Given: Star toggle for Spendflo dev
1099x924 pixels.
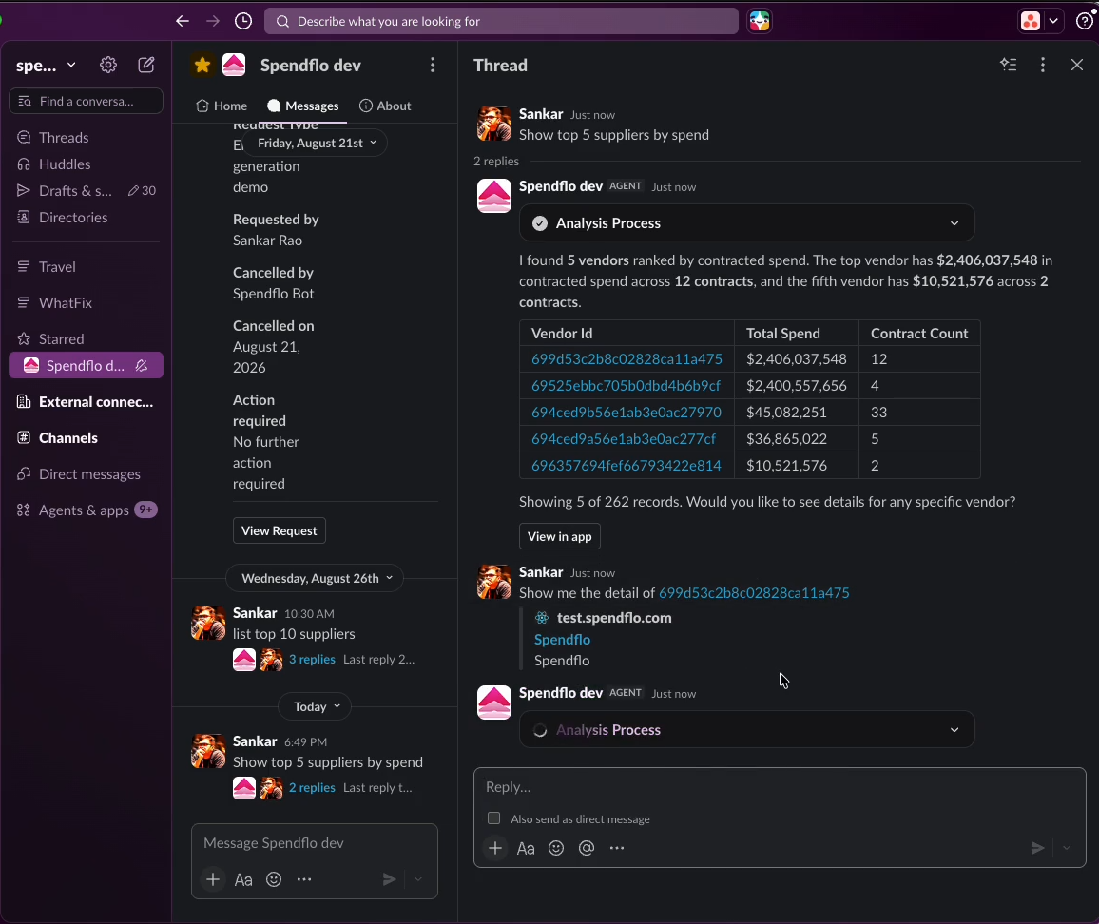Looking at the screenshot, I should pyautogui.click(x=202, y=66).
